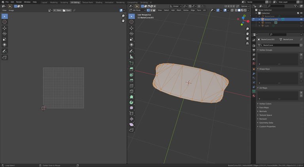Click the New image button in UV editor
This screenshot has width=304, height=167.
[x=57, y=10]
